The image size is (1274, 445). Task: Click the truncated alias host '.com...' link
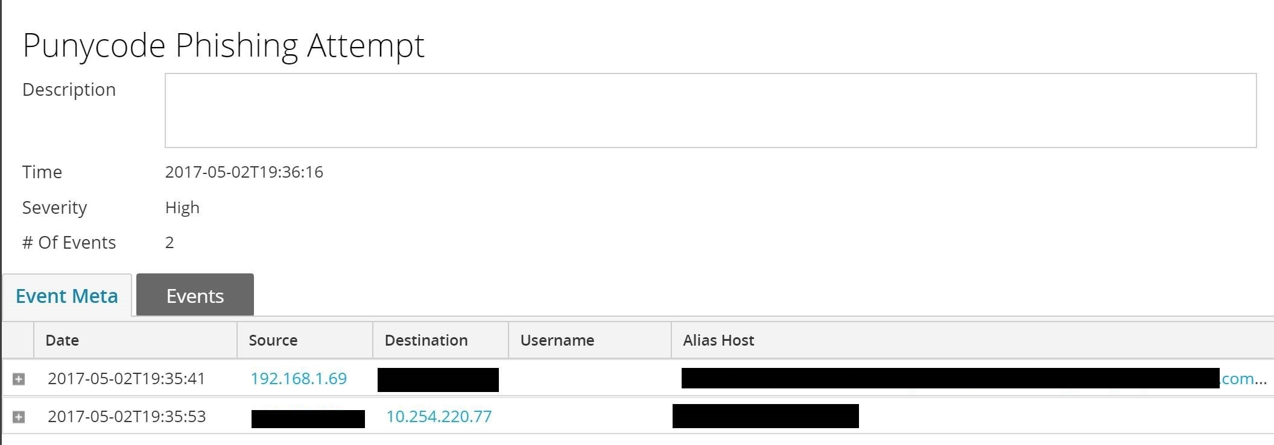(1243, 379)
